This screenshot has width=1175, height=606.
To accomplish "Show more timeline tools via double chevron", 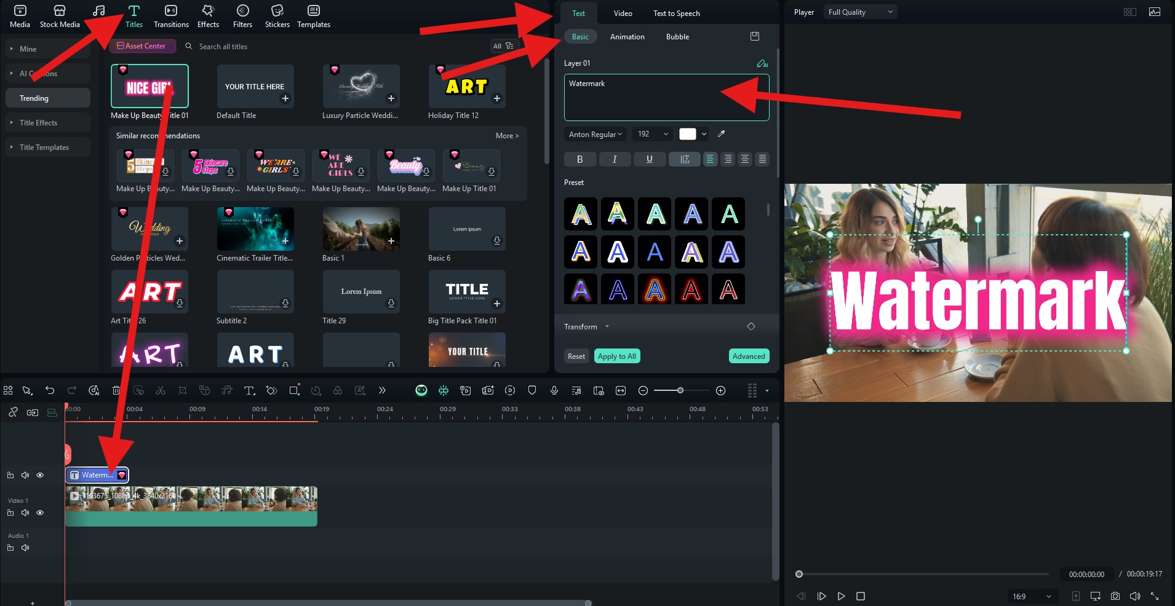I will [x=382, y=390].
